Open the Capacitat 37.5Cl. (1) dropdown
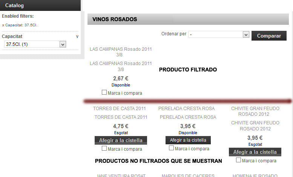 (x=35, y=44)
